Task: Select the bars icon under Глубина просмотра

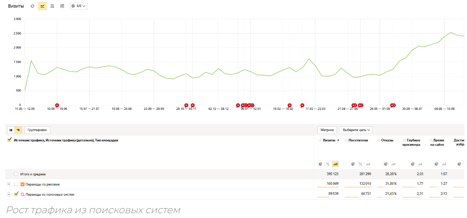Action: click(x=420, y=164)
